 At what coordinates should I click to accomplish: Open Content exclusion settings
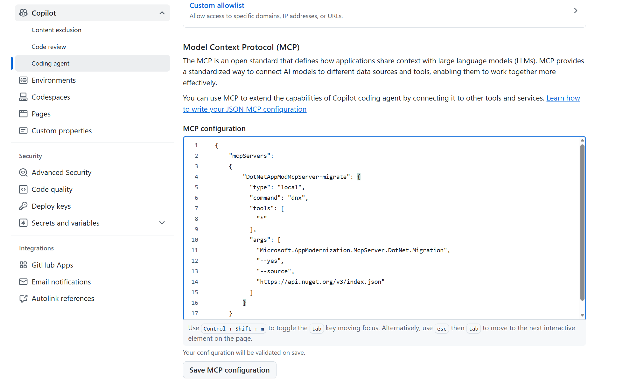coord(56,30)
